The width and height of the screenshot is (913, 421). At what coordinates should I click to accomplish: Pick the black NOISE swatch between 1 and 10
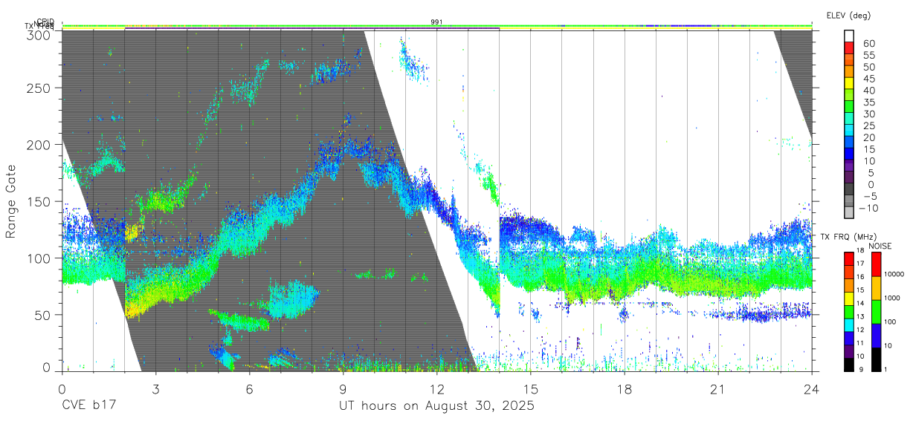876,359
